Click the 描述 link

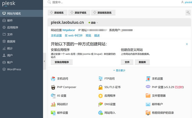(97, 35)
